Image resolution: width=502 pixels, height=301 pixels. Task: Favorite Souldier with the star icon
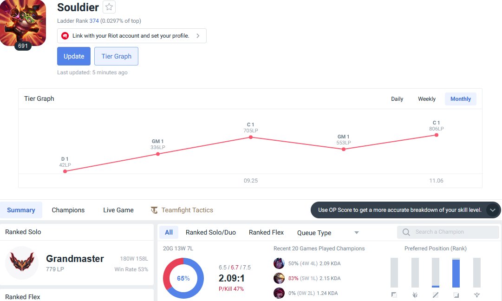point(109,7)
